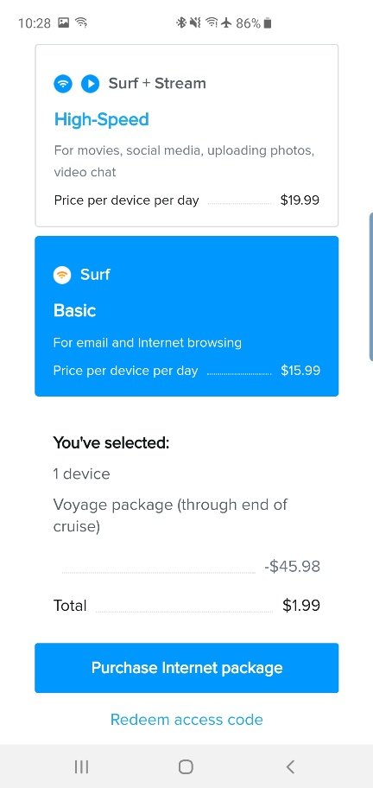Tap the battery indicator in status bar
373x788 pixels.
(268, 22)
